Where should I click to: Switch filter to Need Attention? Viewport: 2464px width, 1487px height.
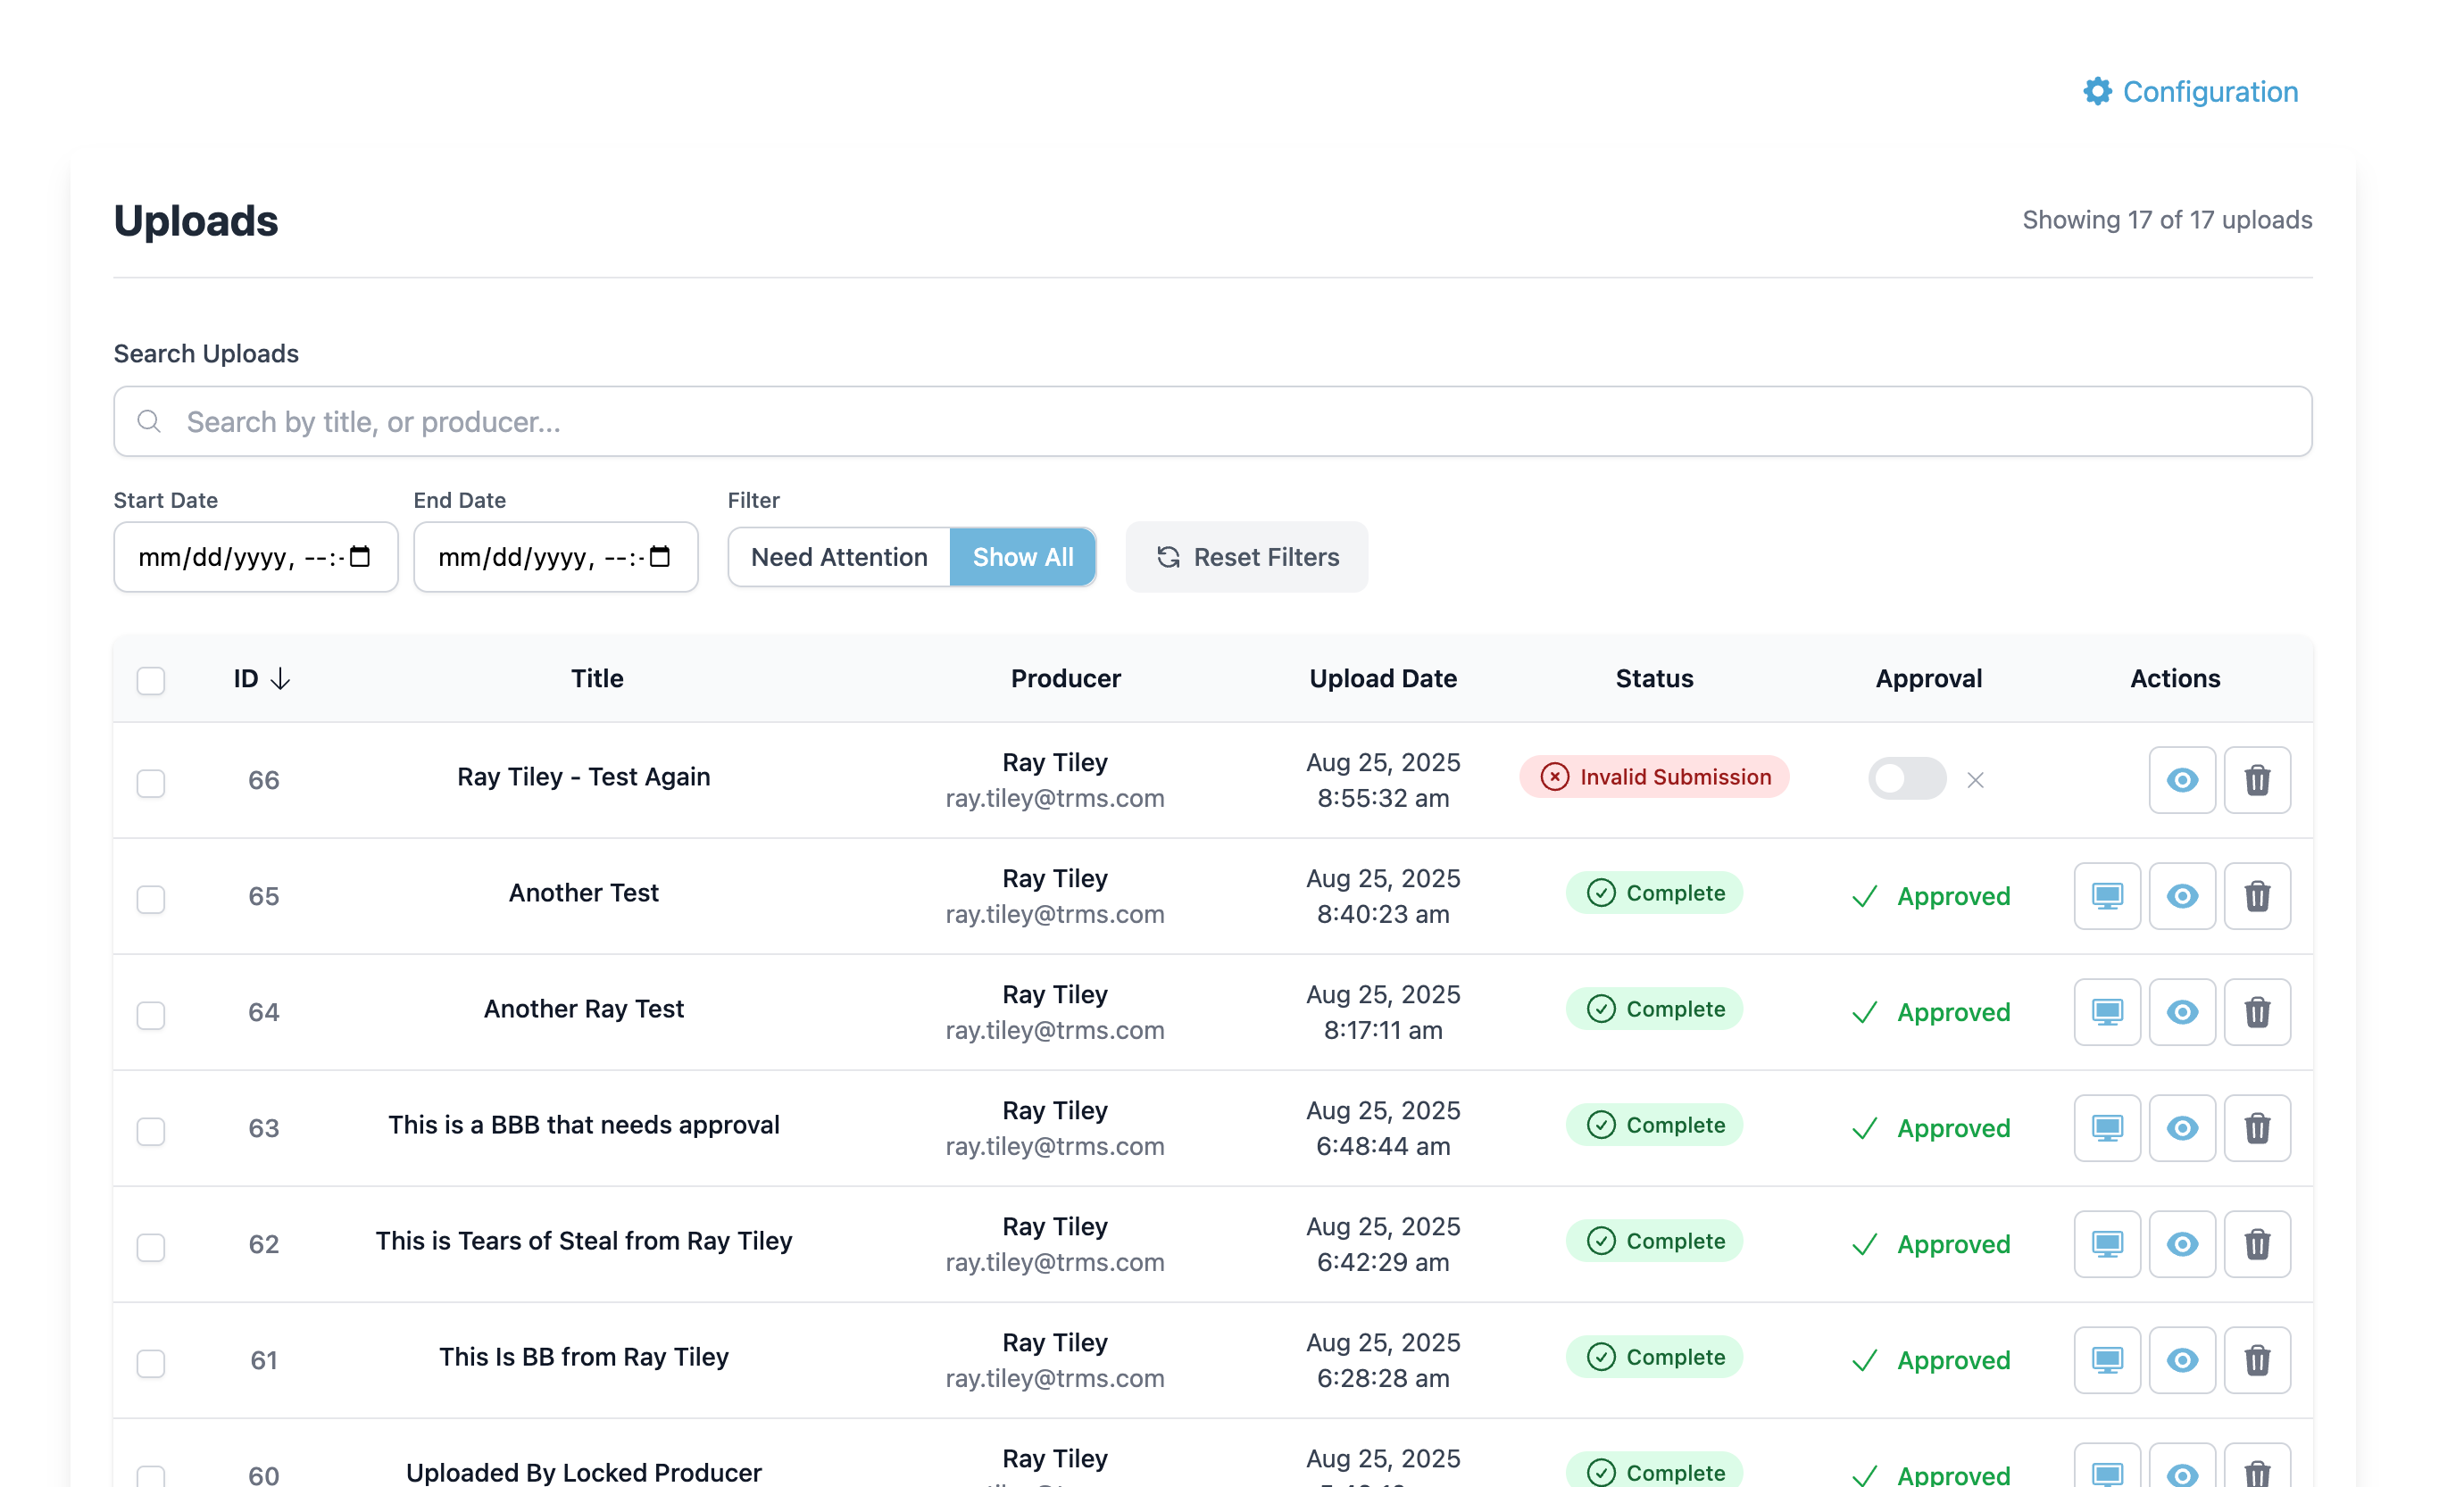(x=839, y=557)
